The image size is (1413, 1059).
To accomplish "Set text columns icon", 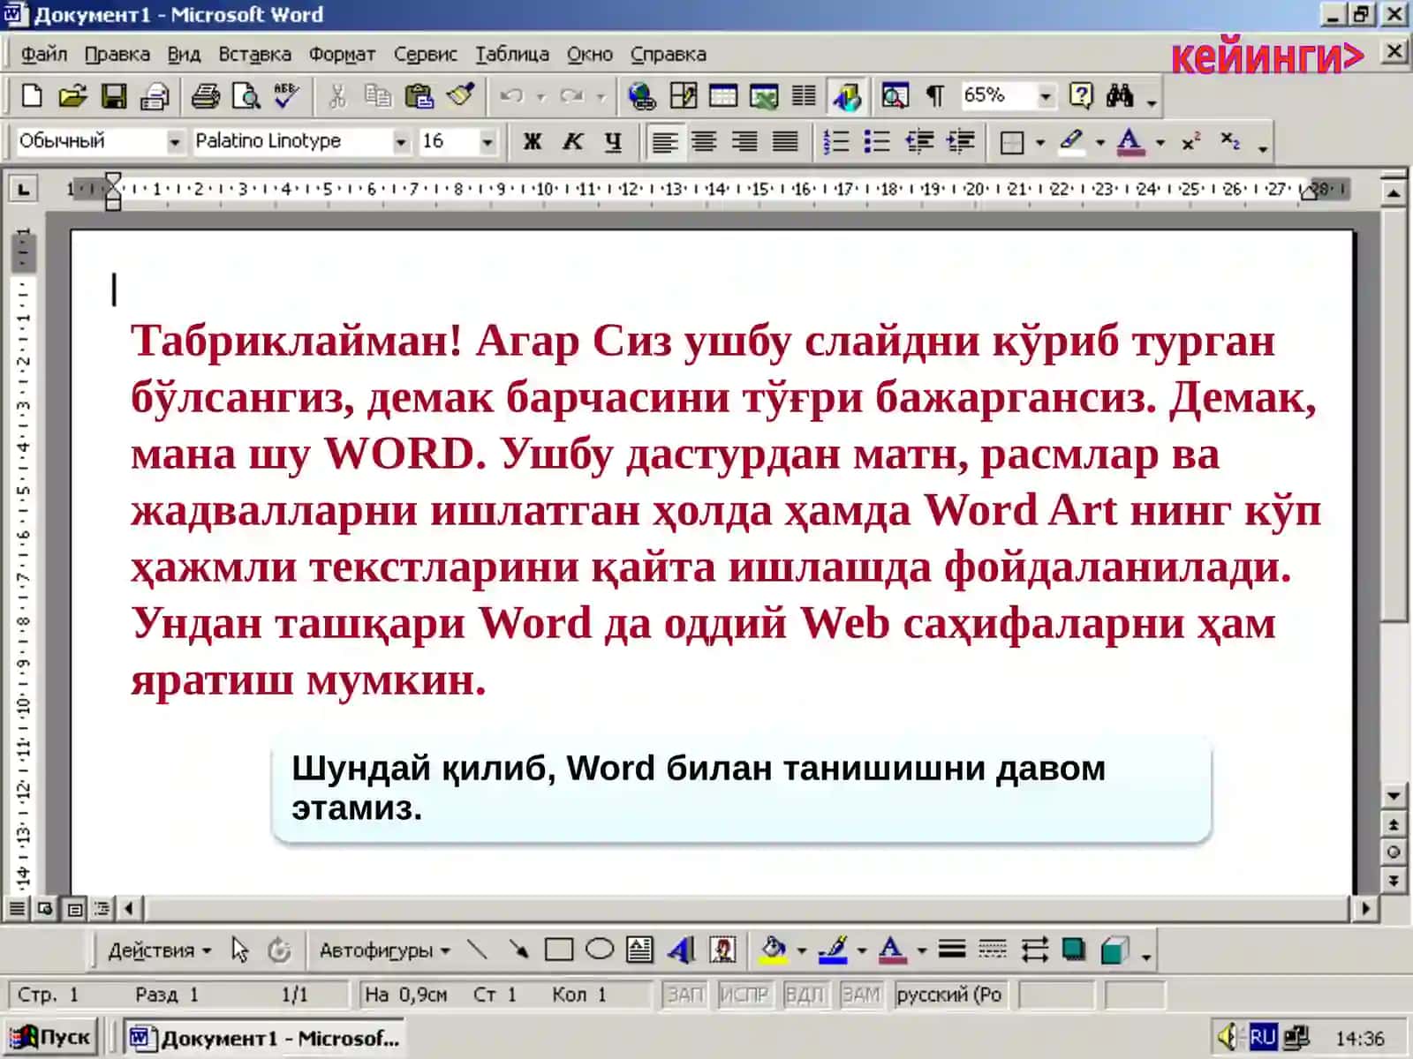I will pos(804,95).
